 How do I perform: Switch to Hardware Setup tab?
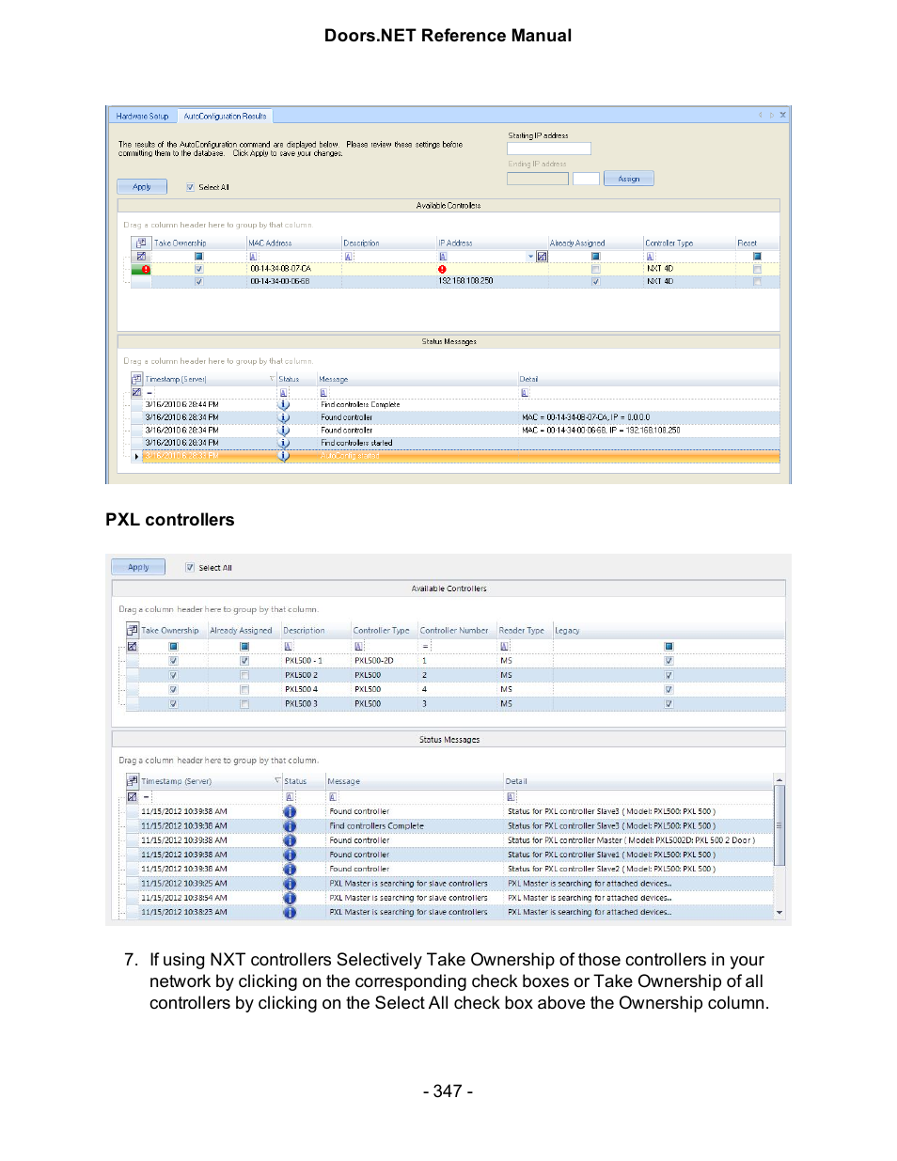click(142, 117)
